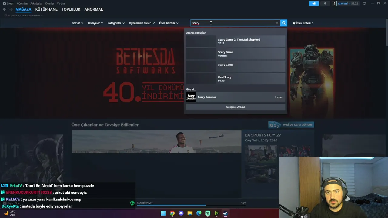This screenshot has height=218, width=388.
Task: Expand the Tavsiyeler dropdown
Action: 95,23
